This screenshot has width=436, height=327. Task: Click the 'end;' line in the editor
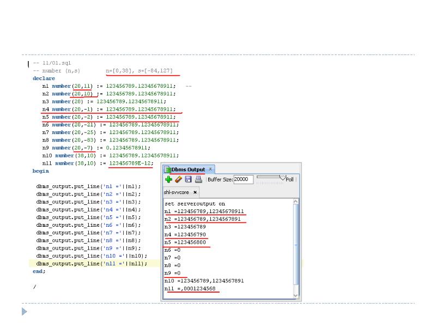coord(39,271)
